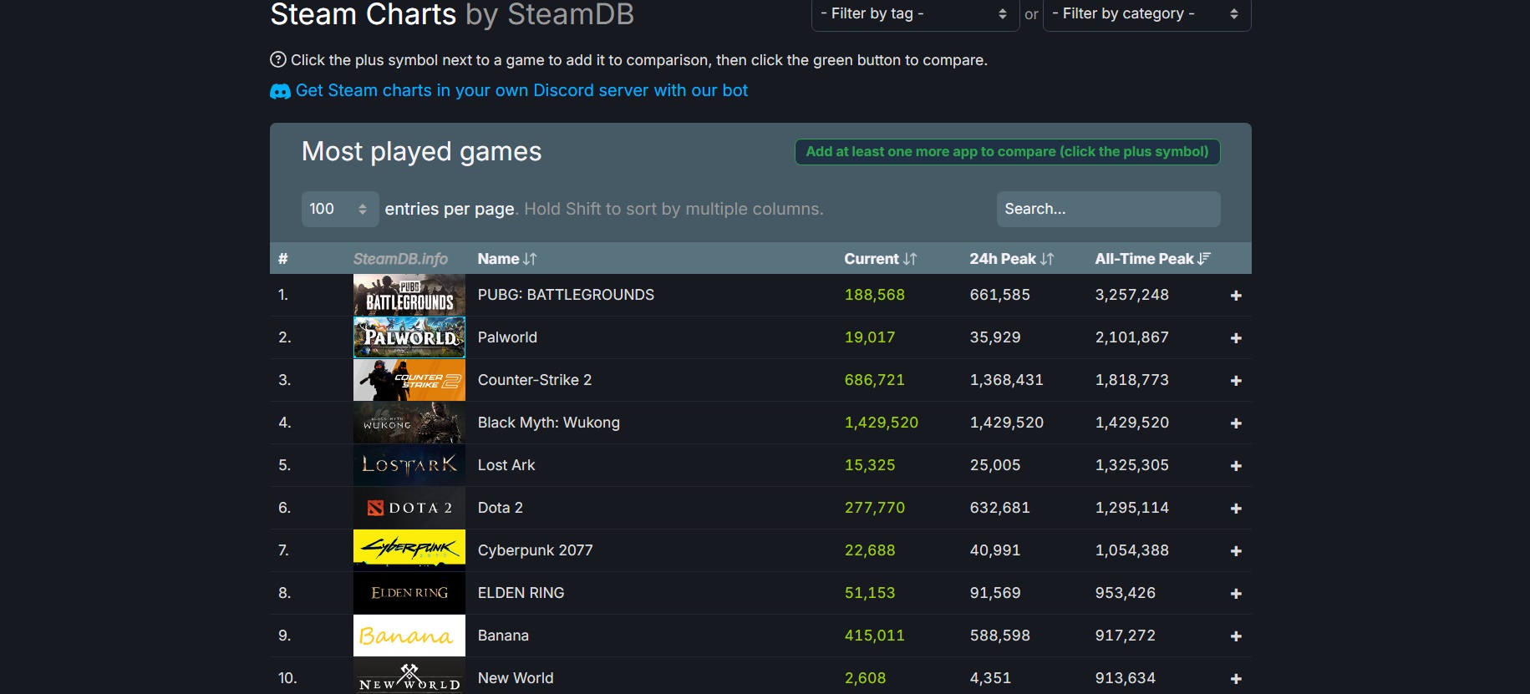
Task: Click SteamDB.info header label
Action: coord(400,259)
